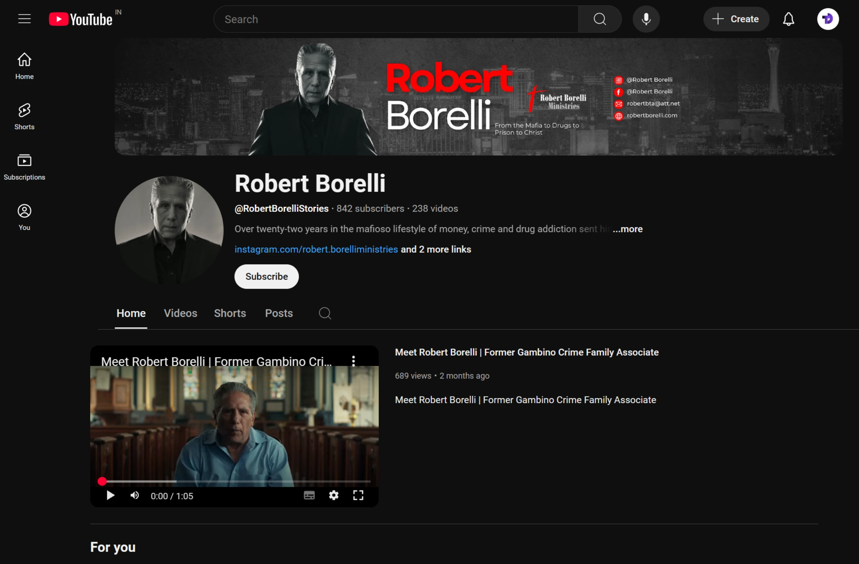The height and width of the screenshot is (564, 859).
Task: Click the featured video description text
Action: 526,400
